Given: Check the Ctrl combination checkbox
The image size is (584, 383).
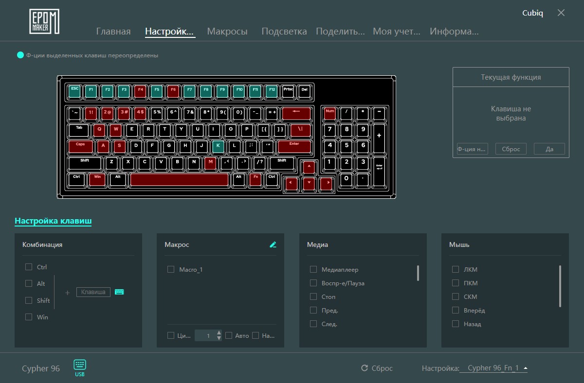Looking at the screenshot, I should (29, 267).
